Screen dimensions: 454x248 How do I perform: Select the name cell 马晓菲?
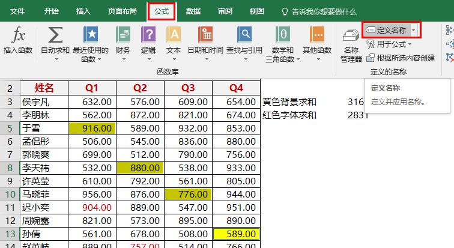point(44,194)
